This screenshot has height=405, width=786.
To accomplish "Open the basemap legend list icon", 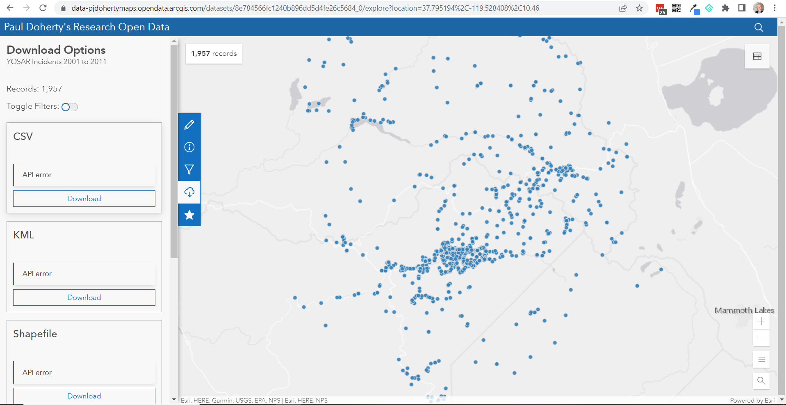I will (761, 359).
